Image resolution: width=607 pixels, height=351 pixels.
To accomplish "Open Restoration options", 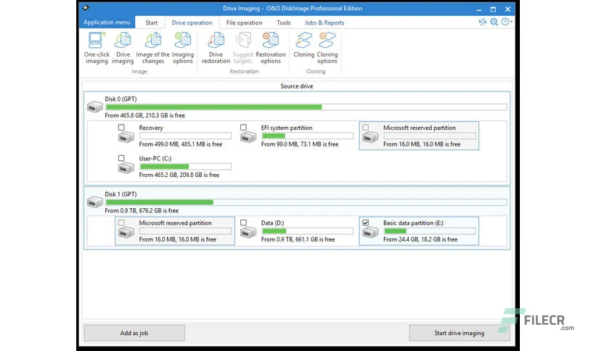I will [x=271, y=48].
